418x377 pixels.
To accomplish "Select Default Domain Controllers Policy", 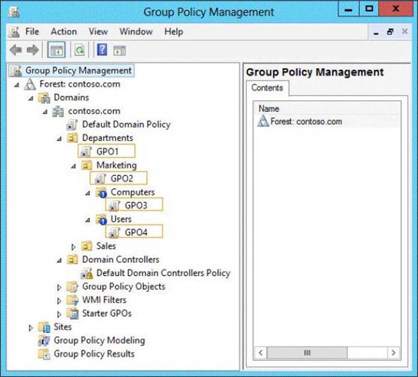I will [163, 273].
